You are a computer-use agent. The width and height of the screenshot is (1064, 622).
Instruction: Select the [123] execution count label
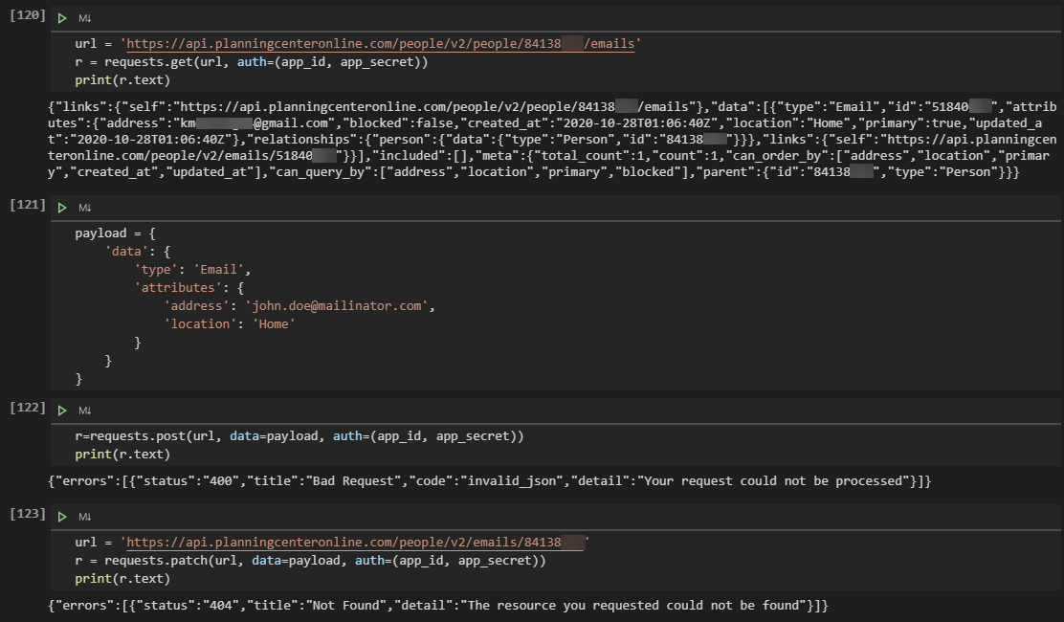click(28, 514)
